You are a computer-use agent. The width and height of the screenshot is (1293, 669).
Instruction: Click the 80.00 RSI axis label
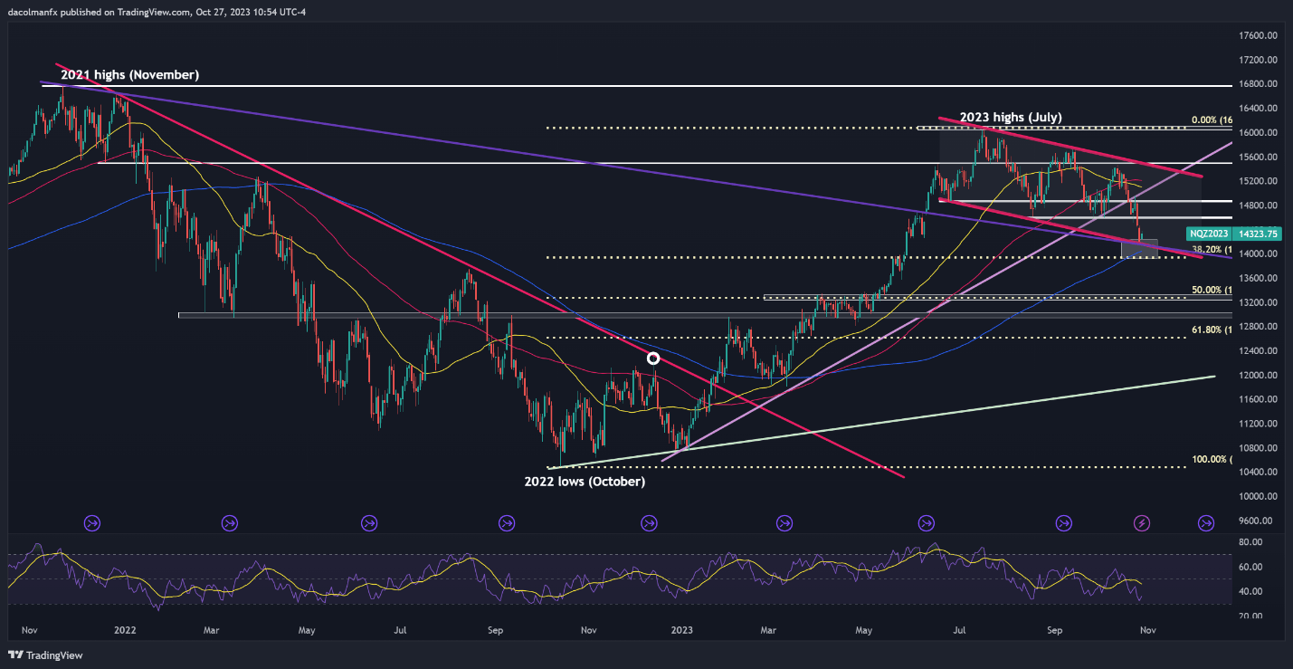click(1251, 542)
